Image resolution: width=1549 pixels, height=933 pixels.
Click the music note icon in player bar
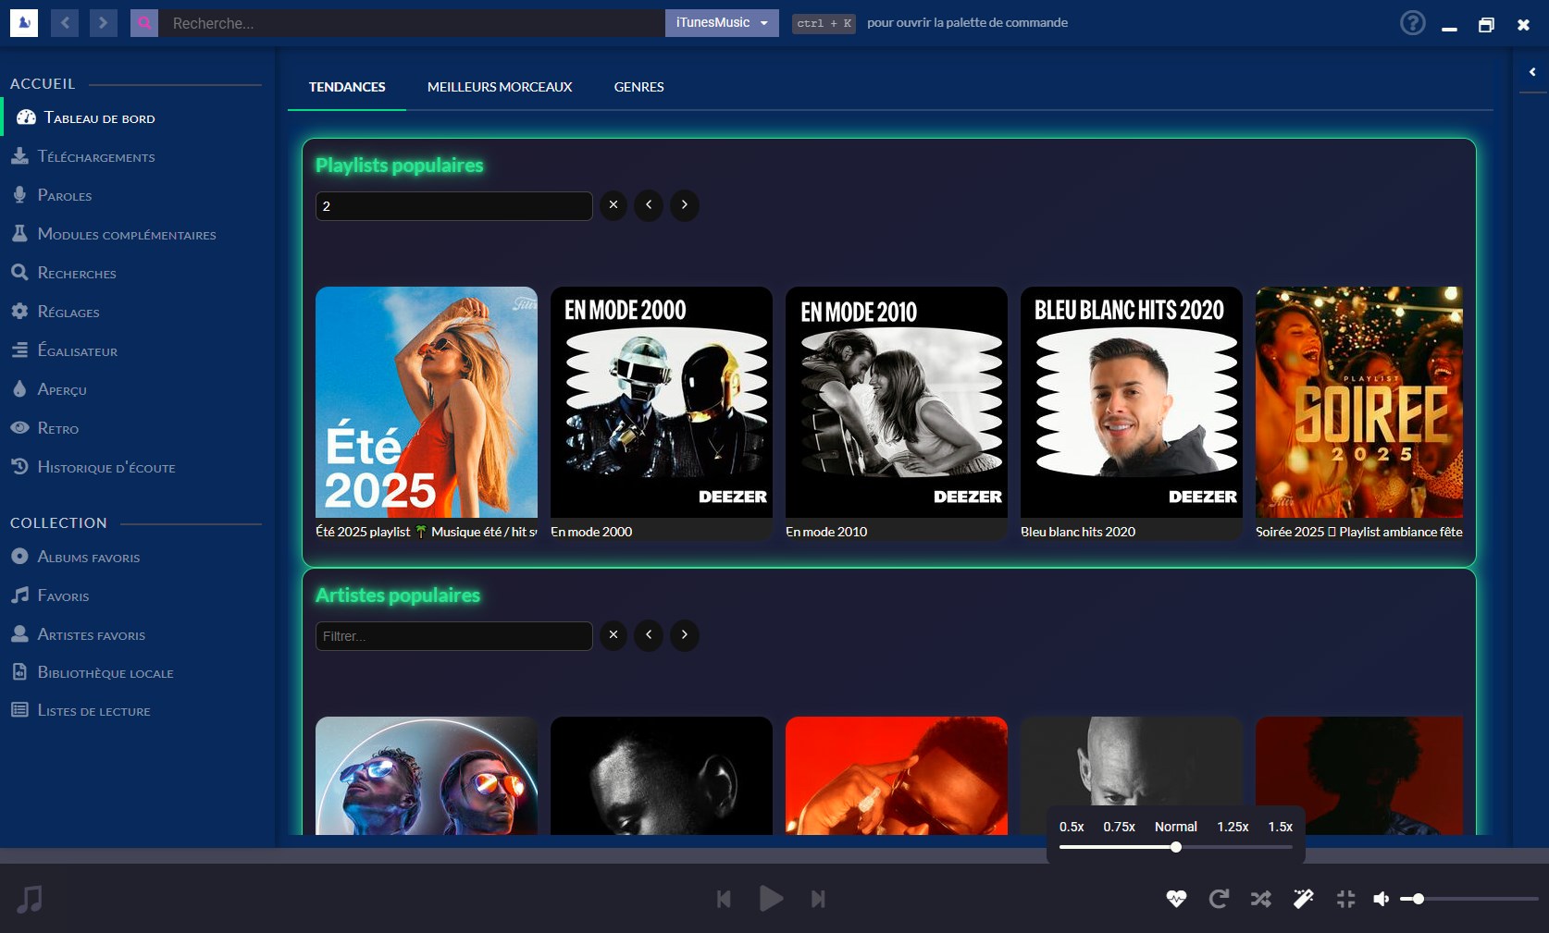30,898
